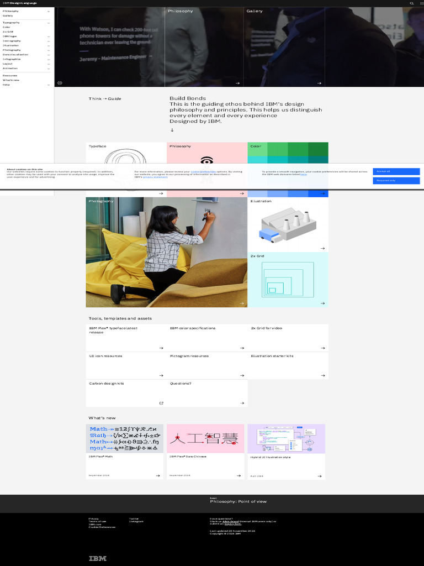Open Cookie Preferences footer link
Viewport: 424px width, 566px height.
(102, 527)
